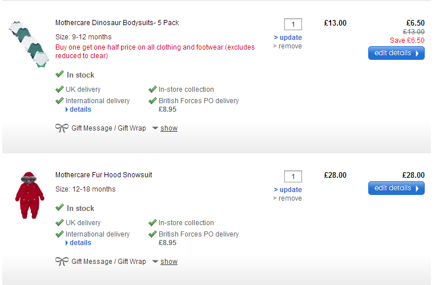Expand delivery details for Fur Hood Snowsuit
Screen dimensions: 435x285
pos(80,243)
